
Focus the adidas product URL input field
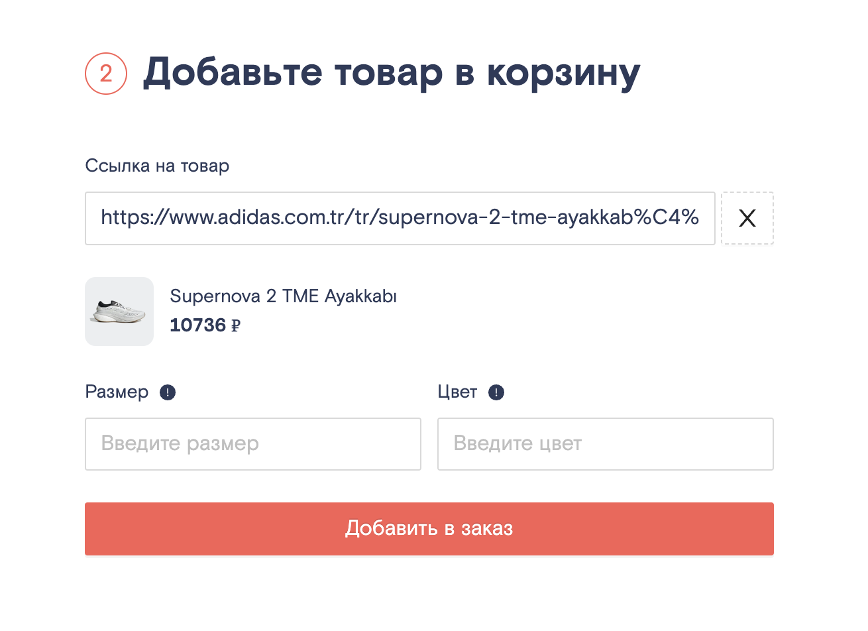pos(400,218)
